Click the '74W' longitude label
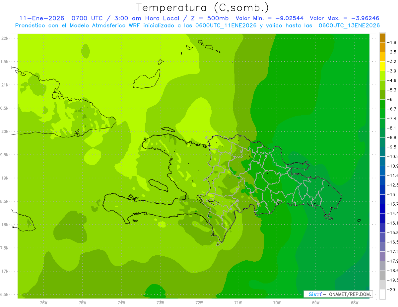This screenshot has height=307, width=398. [x=121, y=303]
